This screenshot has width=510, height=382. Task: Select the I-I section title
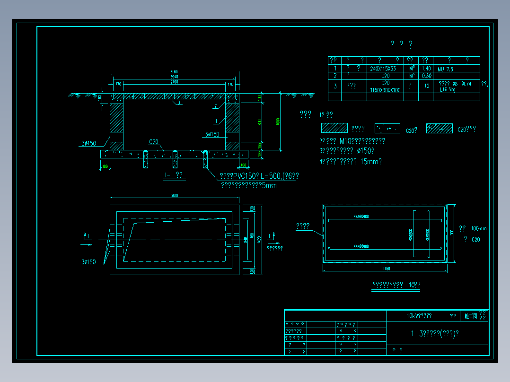click(x=174, y=175)
